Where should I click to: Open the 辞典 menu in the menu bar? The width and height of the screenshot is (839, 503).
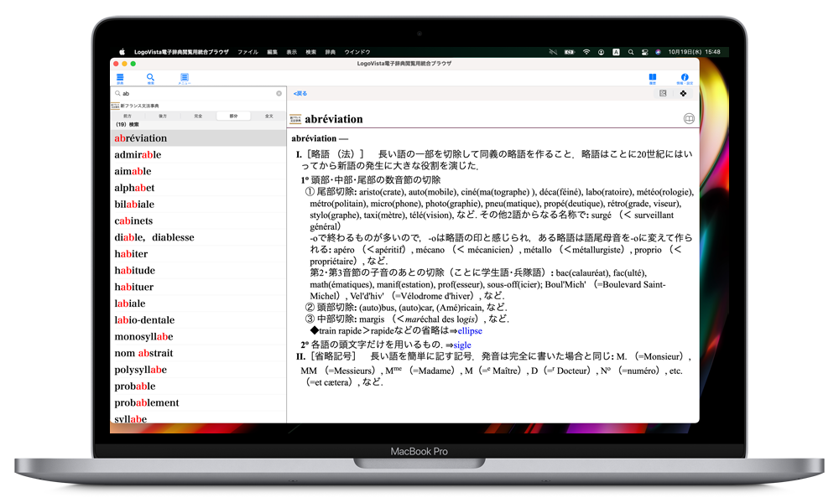[330, 52]
